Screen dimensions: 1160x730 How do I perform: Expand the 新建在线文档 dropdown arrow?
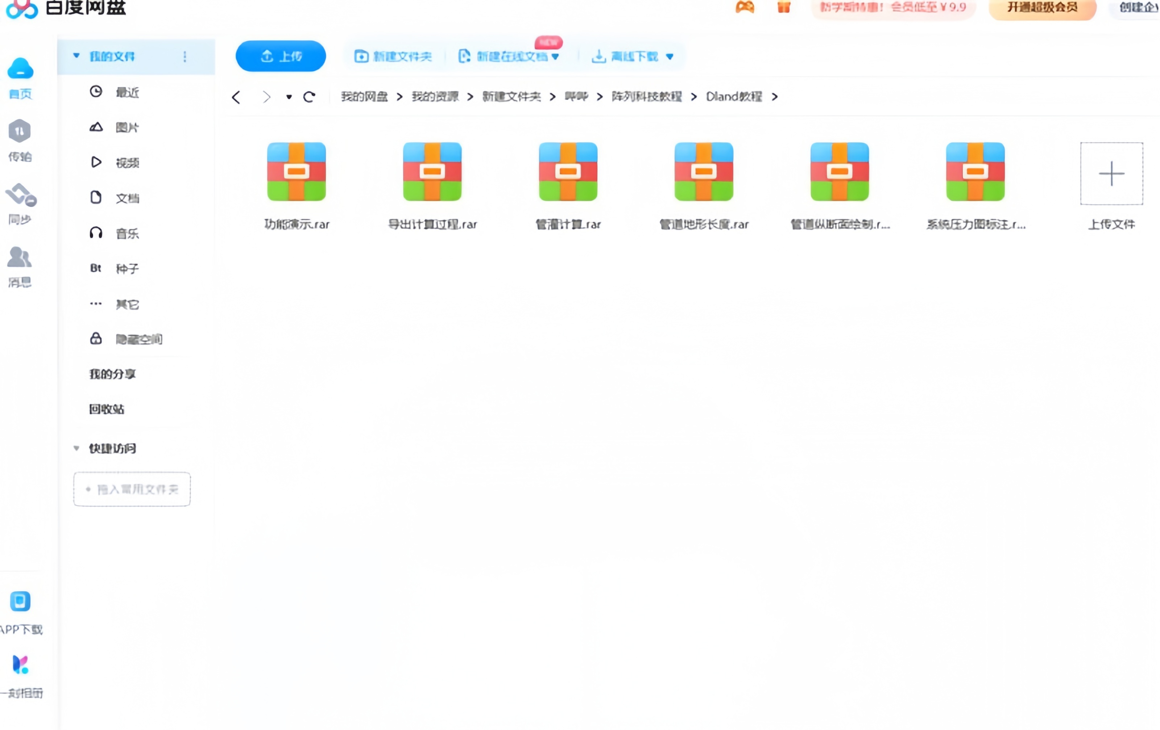coord(555,57)
